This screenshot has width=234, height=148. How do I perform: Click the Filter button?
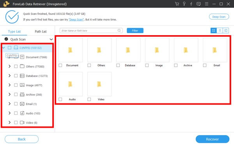[x=135, y=30]
